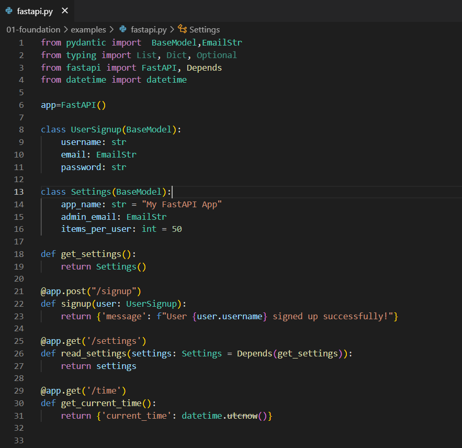Click admin_email on line 15
Viewport: 462px width, 448px height.
pos(88,217)
